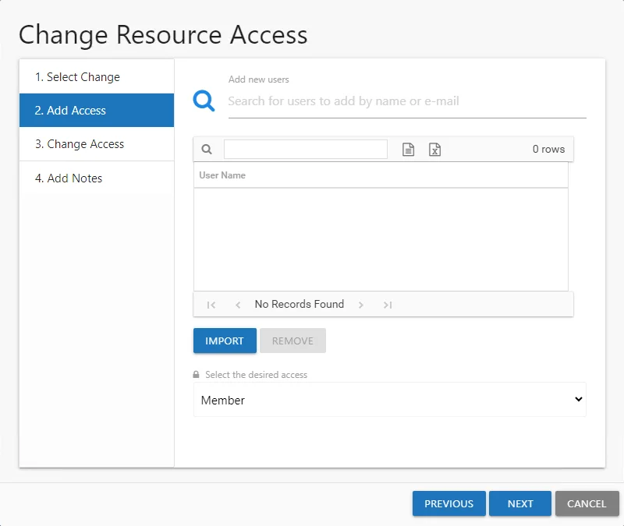Export the user list to Excel file
This screenshot has width=624, height=526.
coord(434,150)
